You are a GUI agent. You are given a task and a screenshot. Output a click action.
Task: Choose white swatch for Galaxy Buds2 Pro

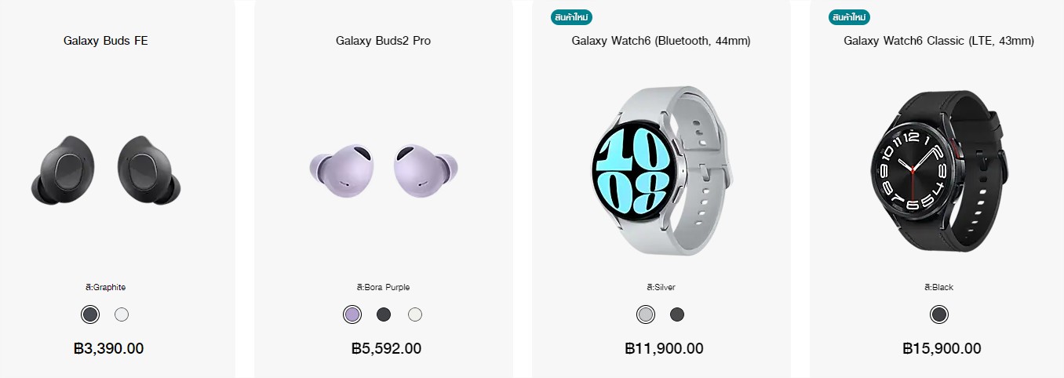click(x=415, y=314)
